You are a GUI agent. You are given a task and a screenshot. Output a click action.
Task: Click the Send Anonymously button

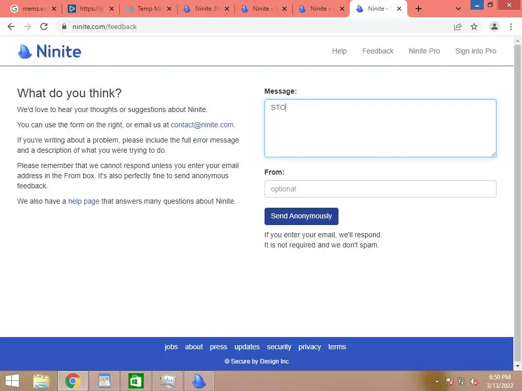tap(301, 216)
